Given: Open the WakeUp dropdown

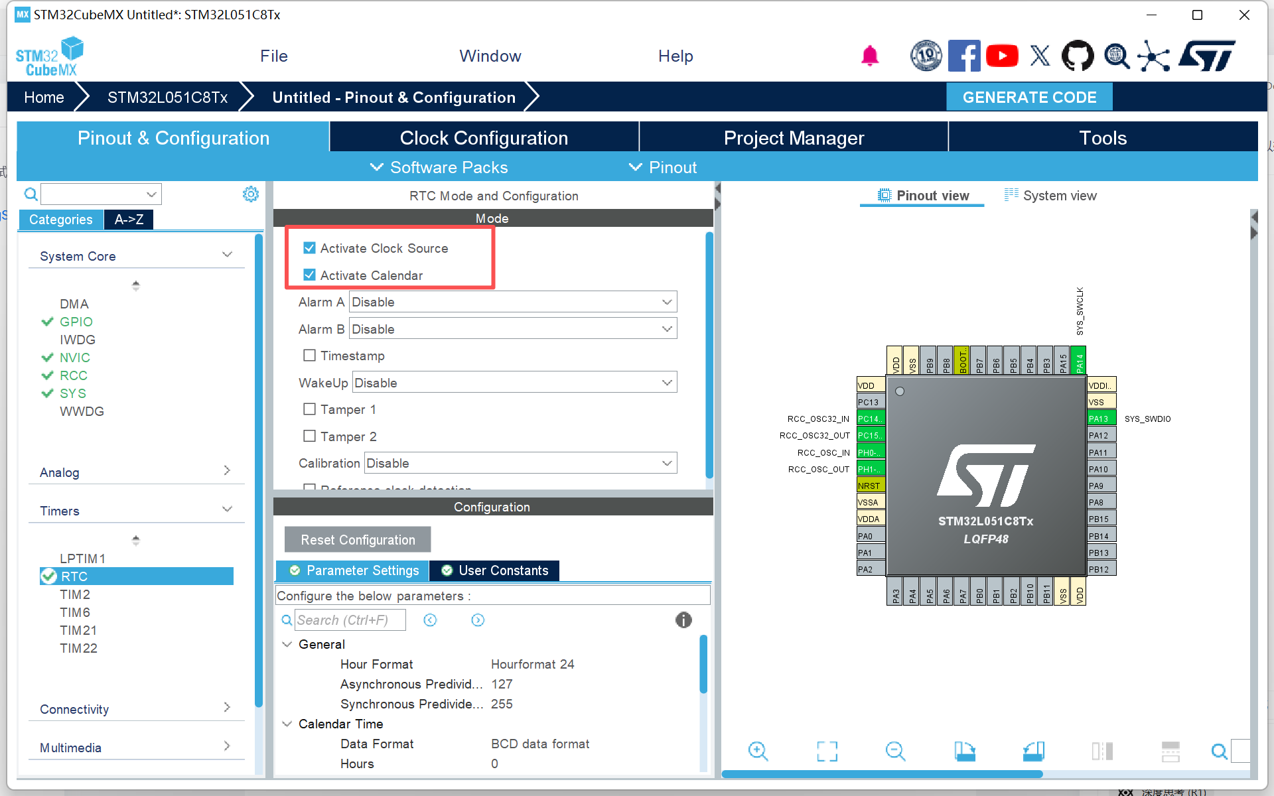Looking at the screenshot, I should (x=514, y=383).
